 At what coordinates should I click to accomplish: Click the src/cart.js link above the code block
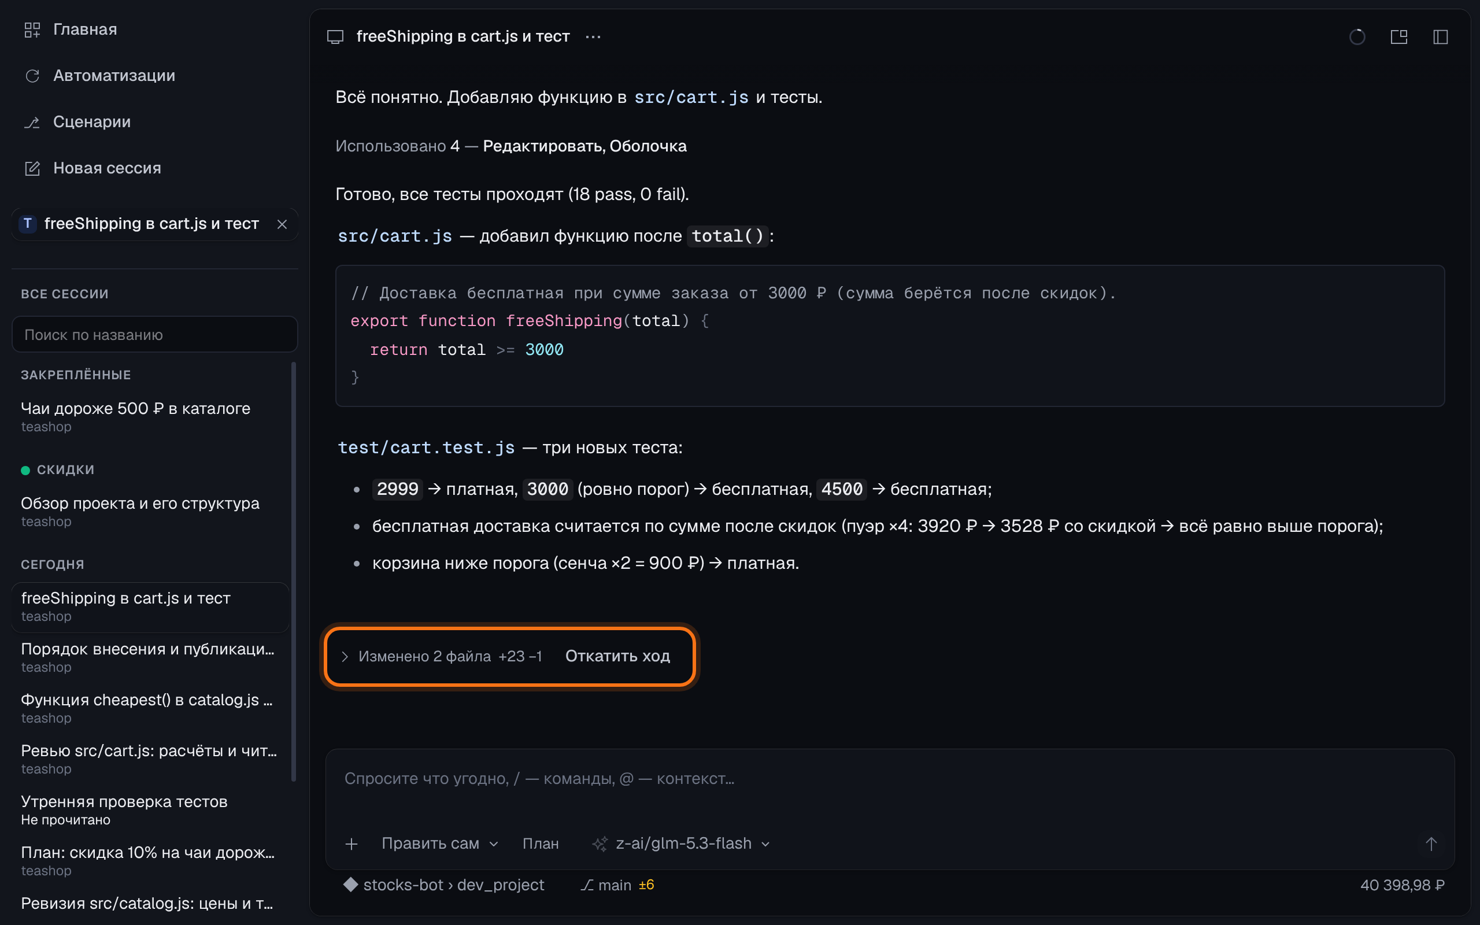[395, 236]
